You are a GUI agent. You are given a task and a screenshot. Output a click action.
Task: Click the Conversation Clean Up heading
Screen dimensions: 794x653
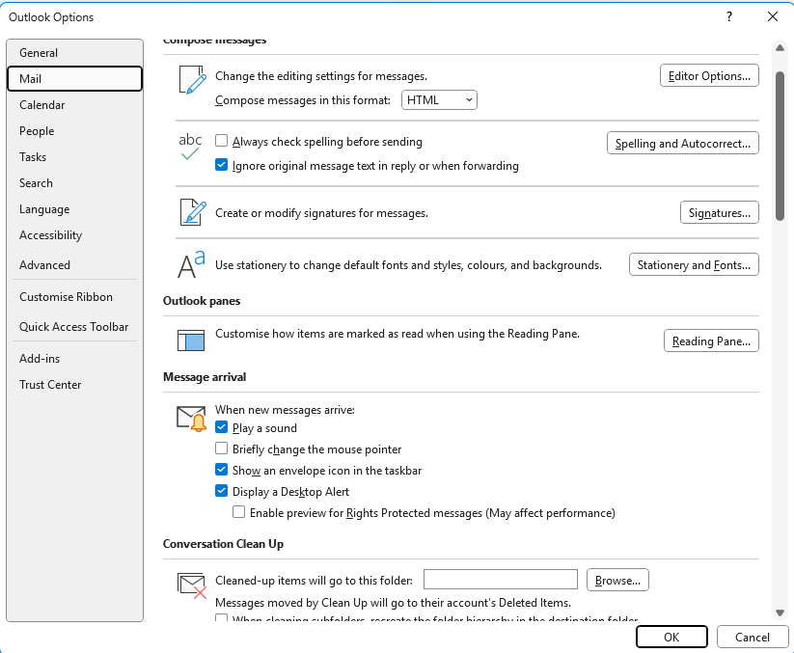pos(223,544)
